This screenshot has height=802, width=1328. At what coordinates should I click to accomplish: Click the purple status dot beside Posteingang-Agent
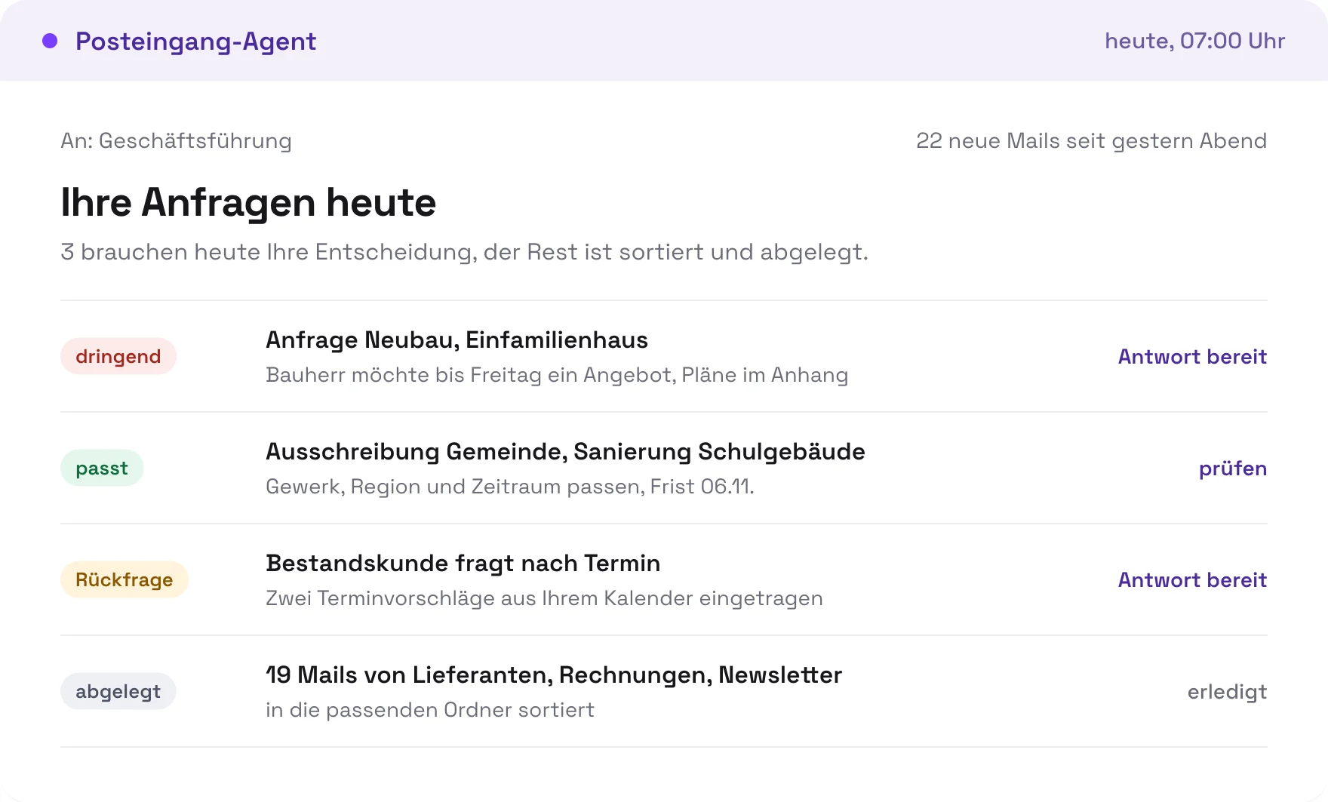pos(50,41)
